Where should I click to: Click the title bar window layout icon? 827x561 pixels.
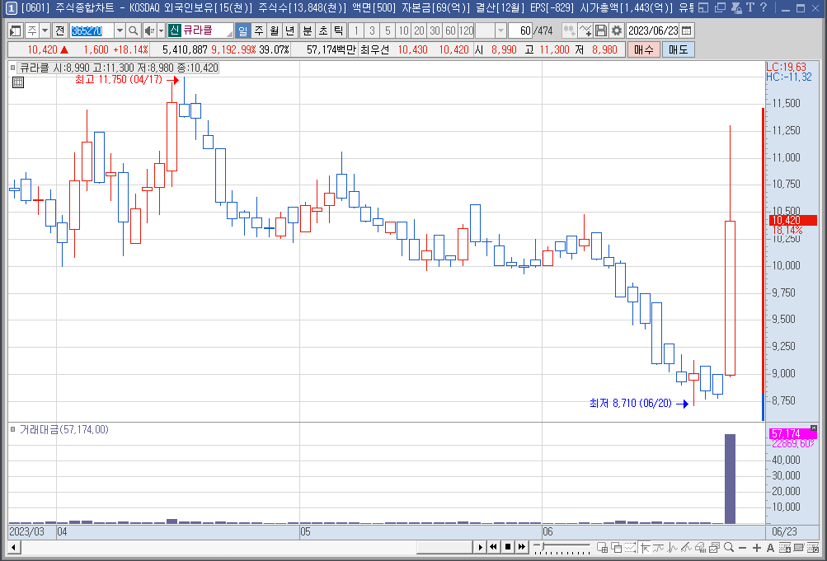coord(703,7)
